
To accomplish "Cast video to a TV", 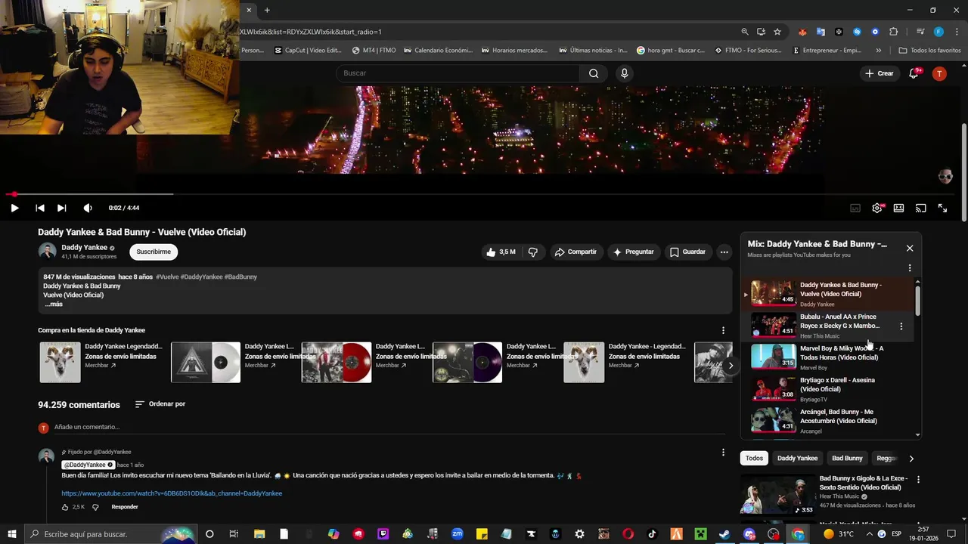I will pos(920,208).
